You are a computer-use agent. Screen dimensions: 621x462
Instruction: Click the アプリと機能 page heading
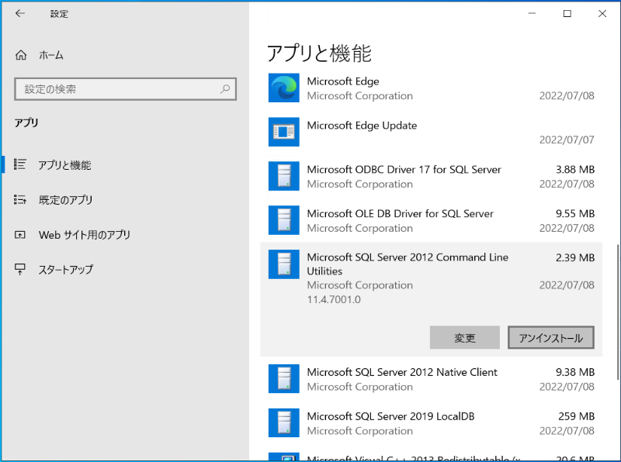(x=319, y=53)
